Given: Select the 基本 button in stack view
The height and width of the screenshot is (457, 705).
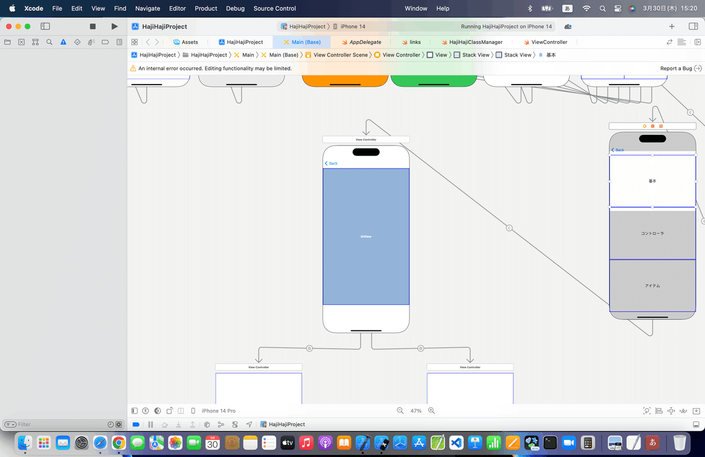Looking at the screenshot, I should 652,181.
